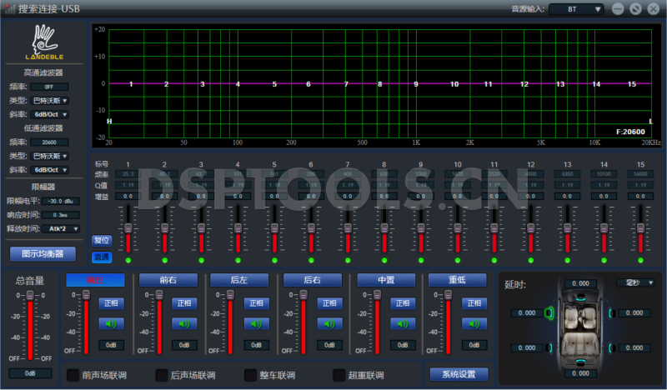Mute the 后右 channel speaker icon
This screenshot has height=390, width=667.
pyautogui.click(x=329, y=324)
